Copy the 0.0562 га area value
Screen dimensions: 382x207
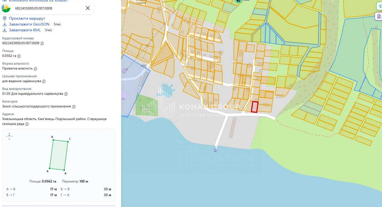click(x=19, y=56)
